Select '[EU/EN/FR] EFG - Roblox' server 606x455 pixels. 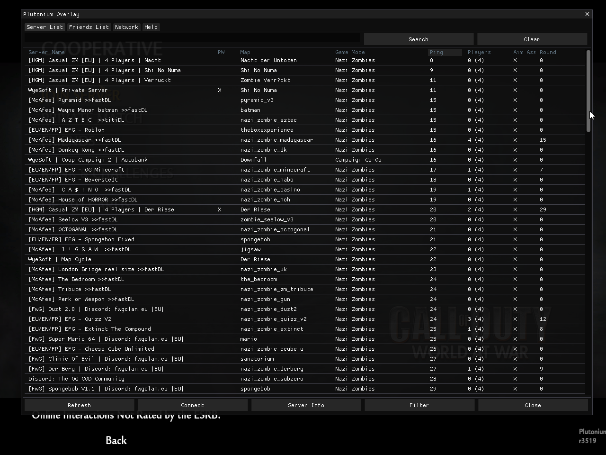point(305,130)
